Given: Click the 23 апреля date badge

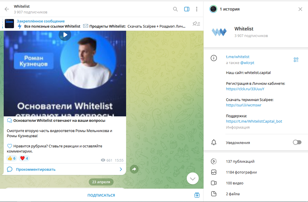Looking at the screenshot, I should [101, 182].
